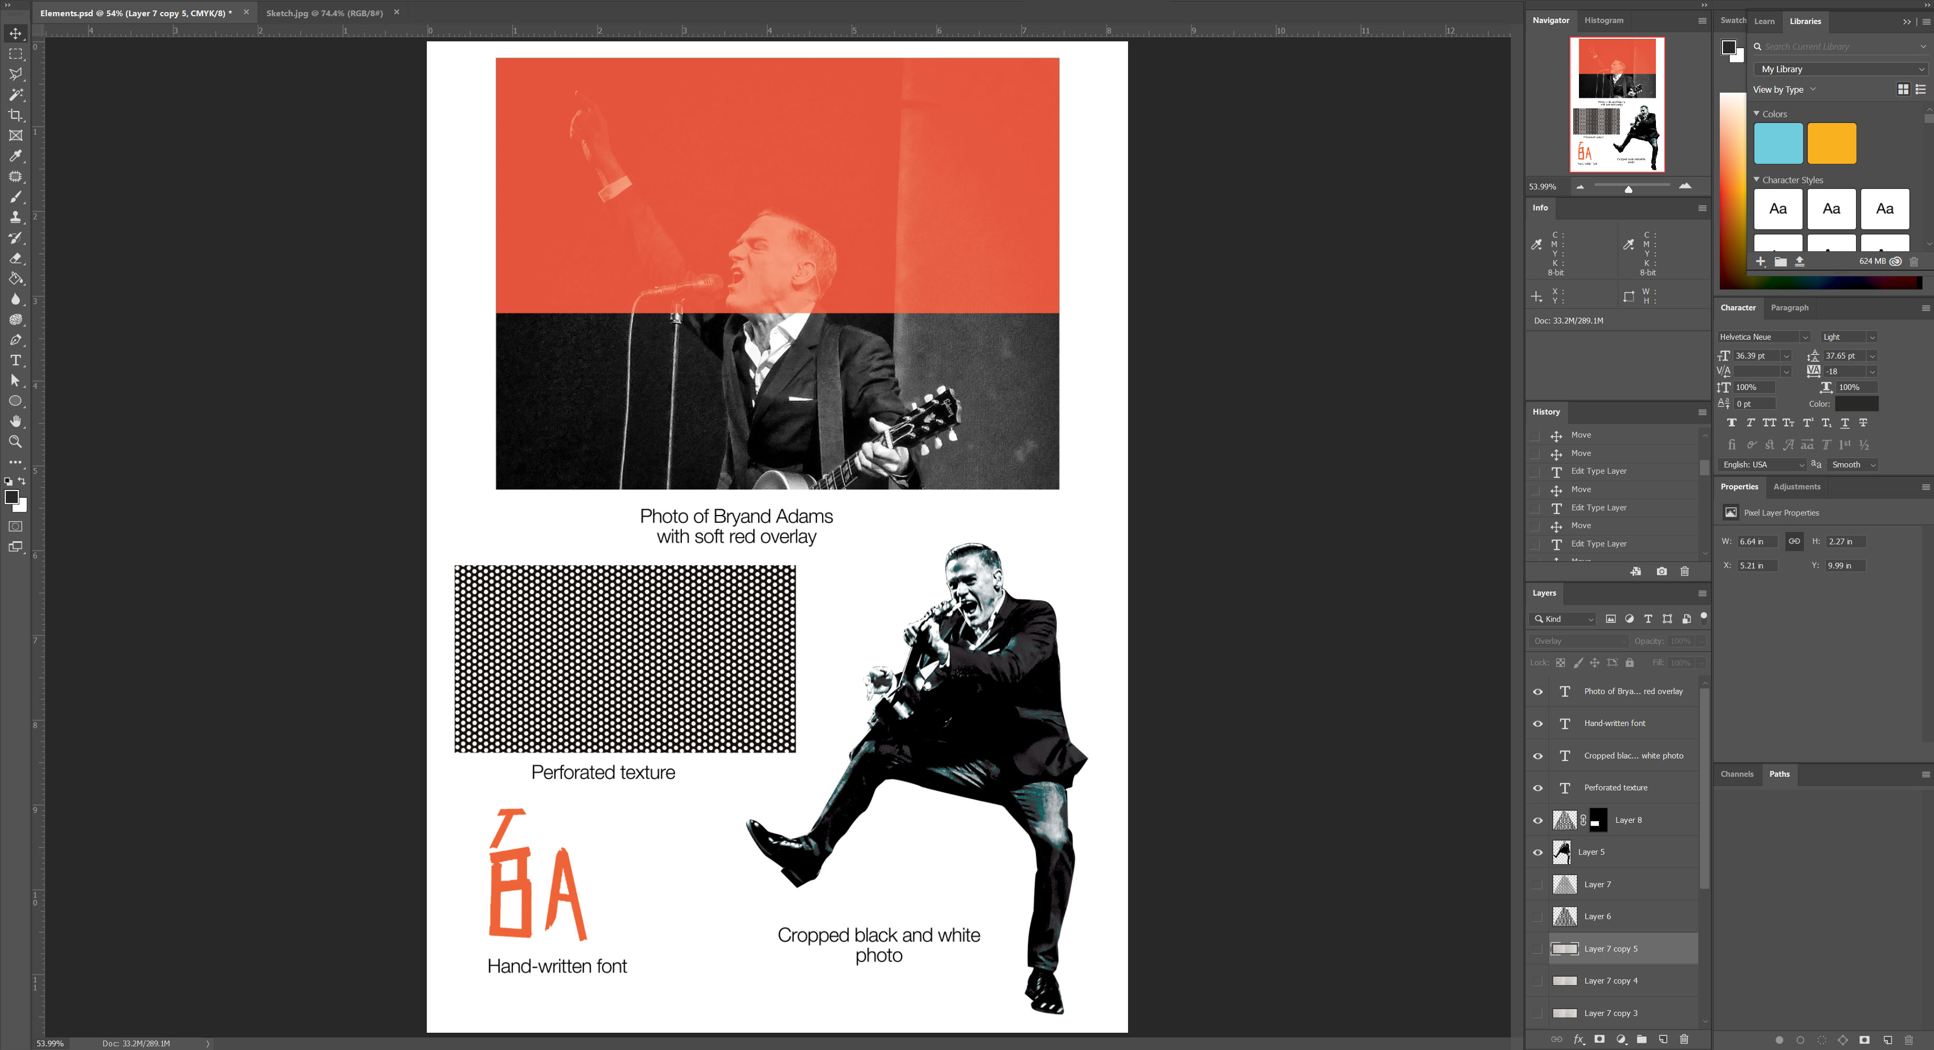This screenshot has width=1934, height=1050.
Task: Click the add layer style fx icon
Action: 1579,1040
